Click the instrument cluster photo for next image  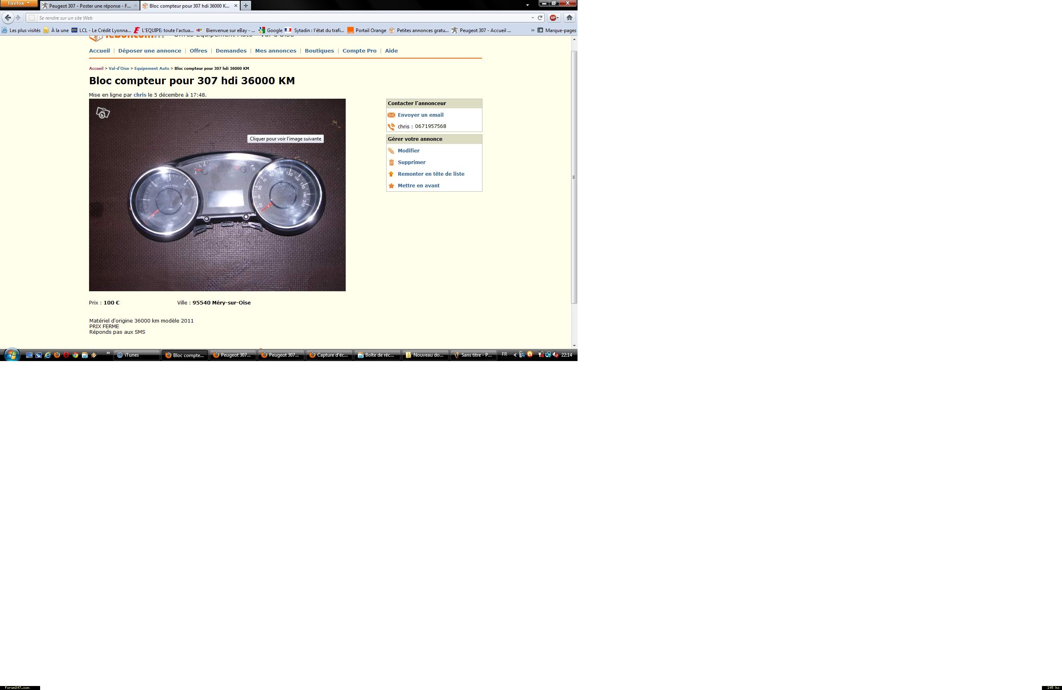pos(217,195)
